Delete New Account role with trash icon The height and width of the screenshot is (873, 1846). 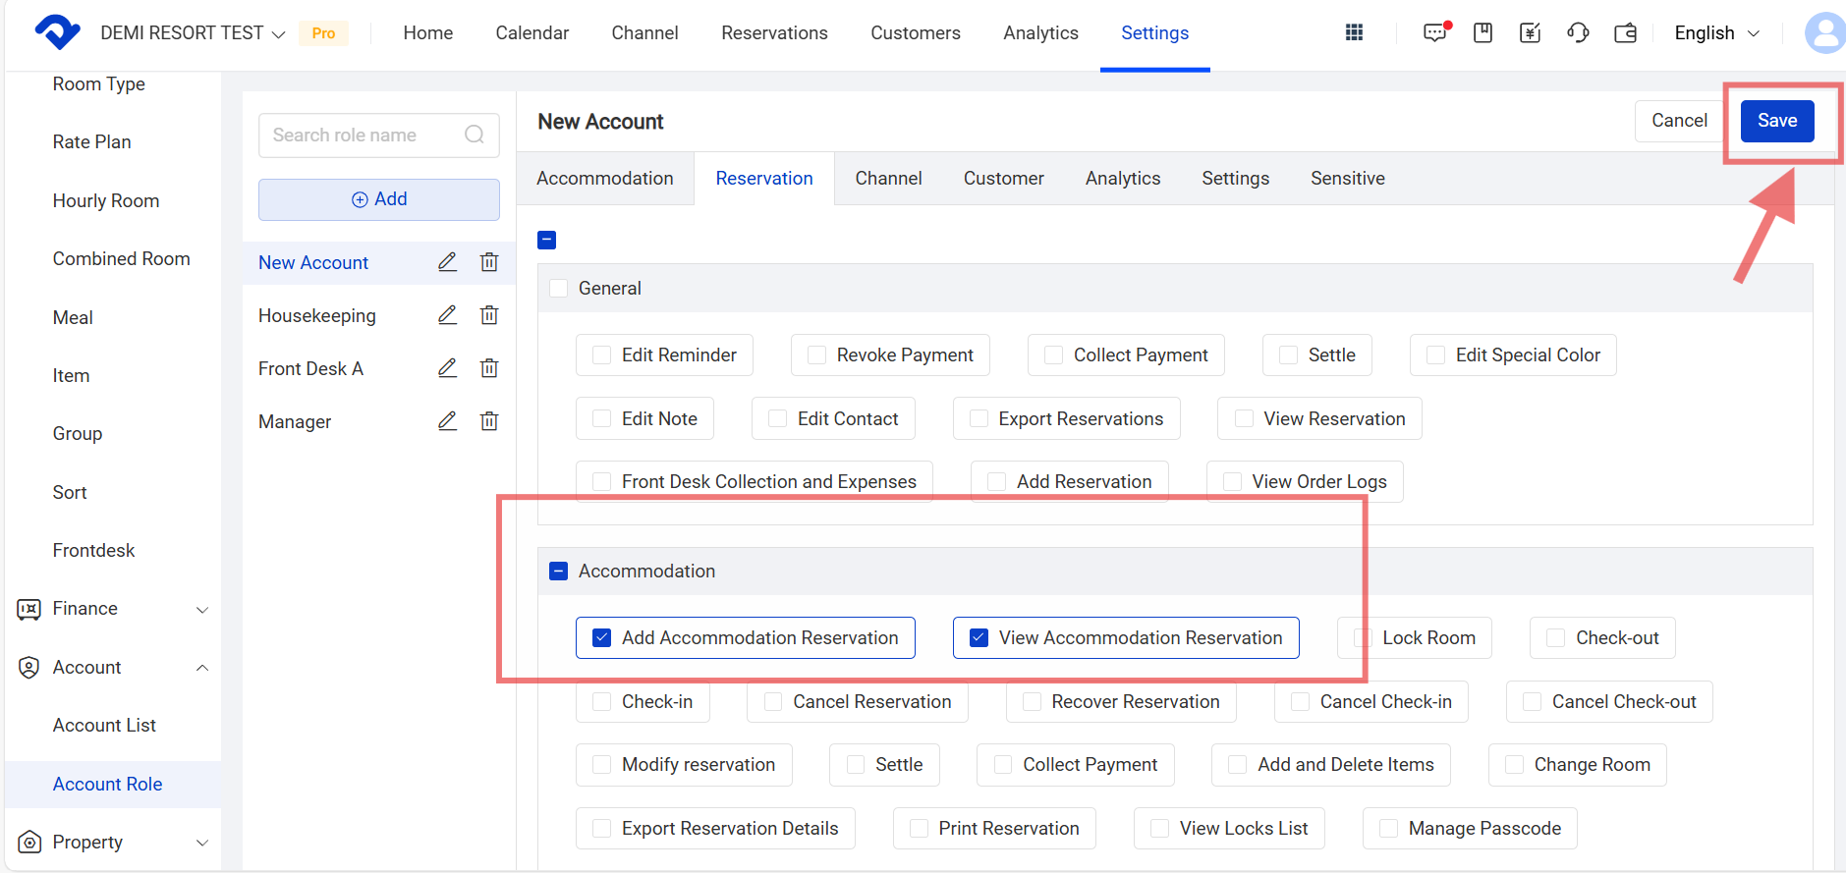489,262
